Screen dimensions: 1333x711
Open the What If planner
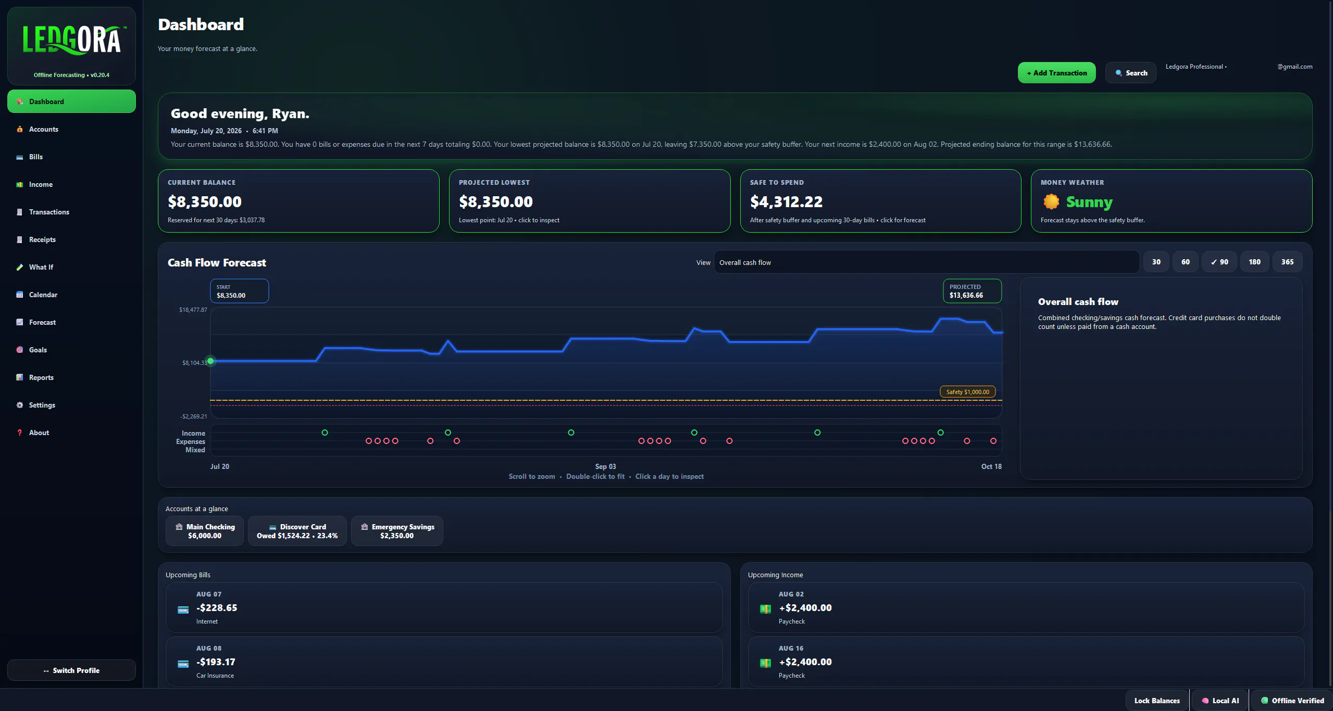[71, 267]
